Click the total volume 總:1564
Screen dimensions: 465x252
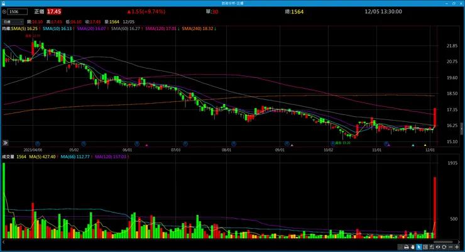point(294,11)
